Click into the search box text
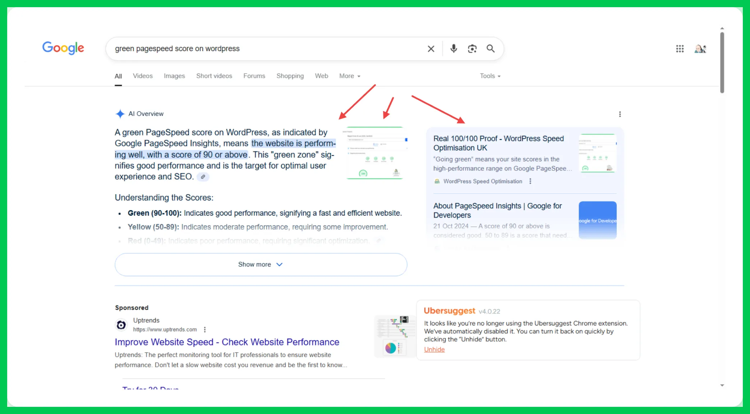This screenshot has height=414, width=750. pos(177,48)
